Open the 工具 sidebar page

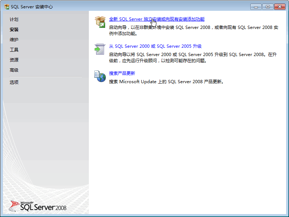coord(14,50)
